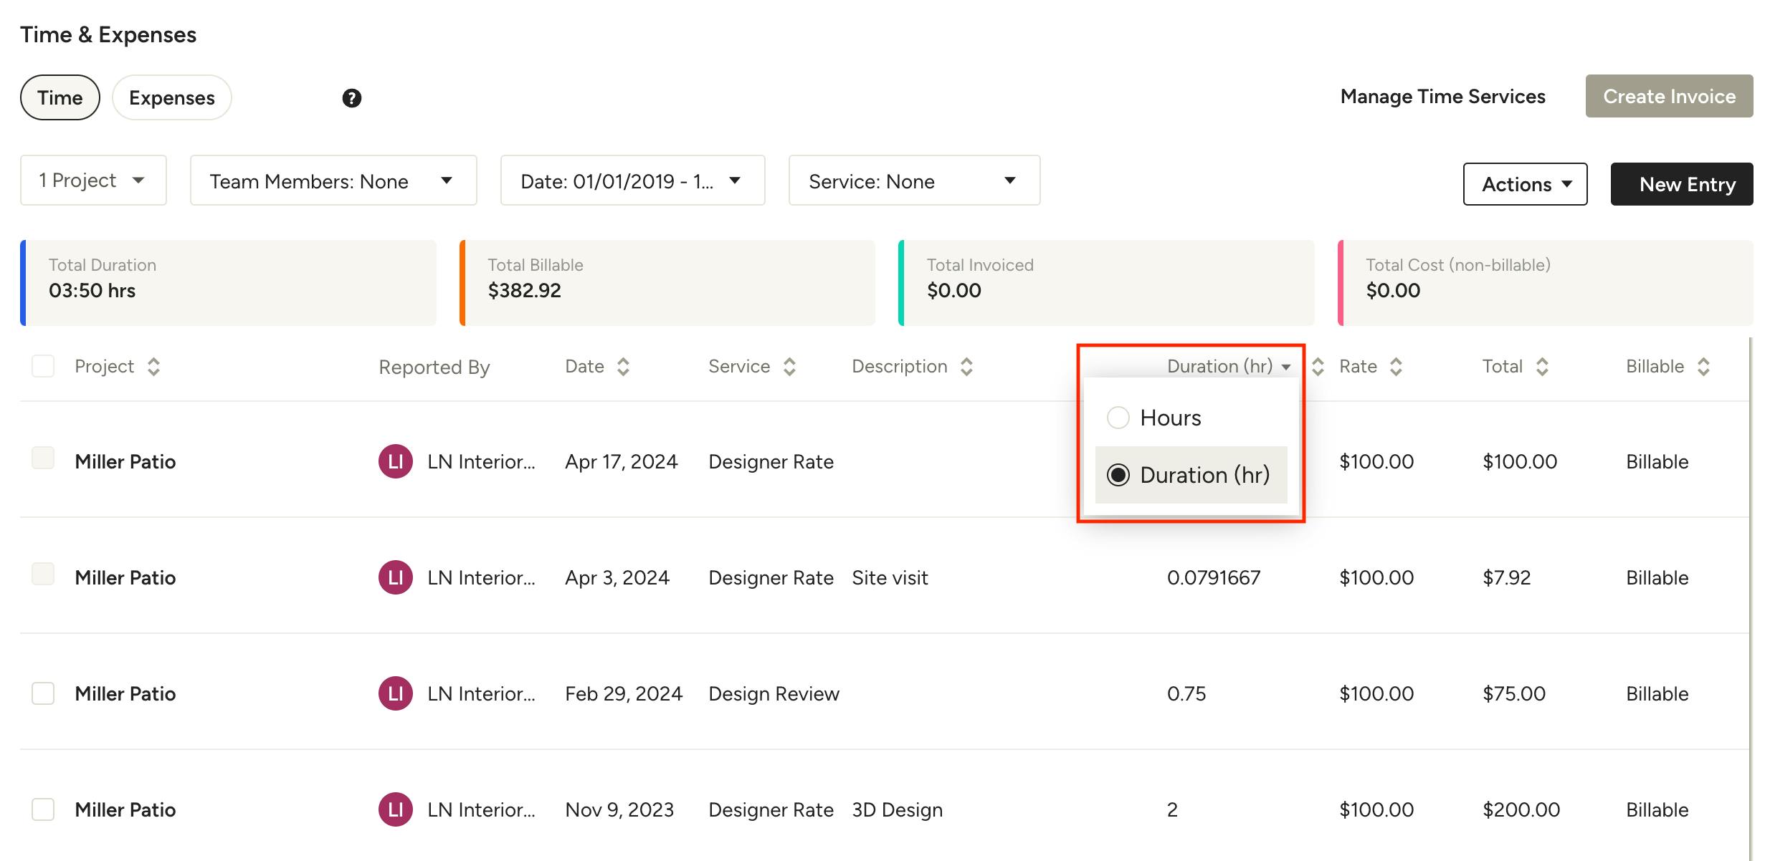The width and height of the screenshot is (1765, 861).
Task: Click the $100.00 total in Apr 17 row
Action: tap(1520, 461)
